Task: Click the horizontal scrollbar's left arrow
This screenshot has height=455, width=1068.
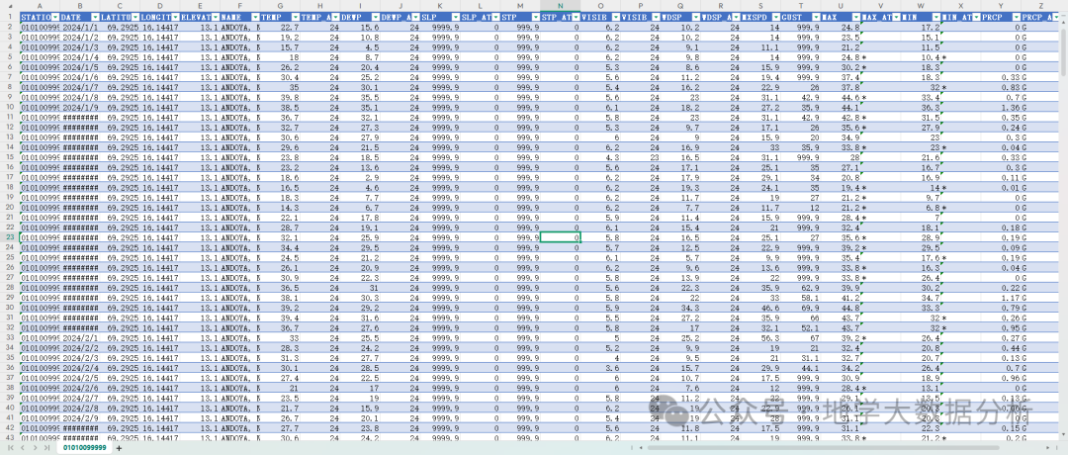Action: pos(640,448)
